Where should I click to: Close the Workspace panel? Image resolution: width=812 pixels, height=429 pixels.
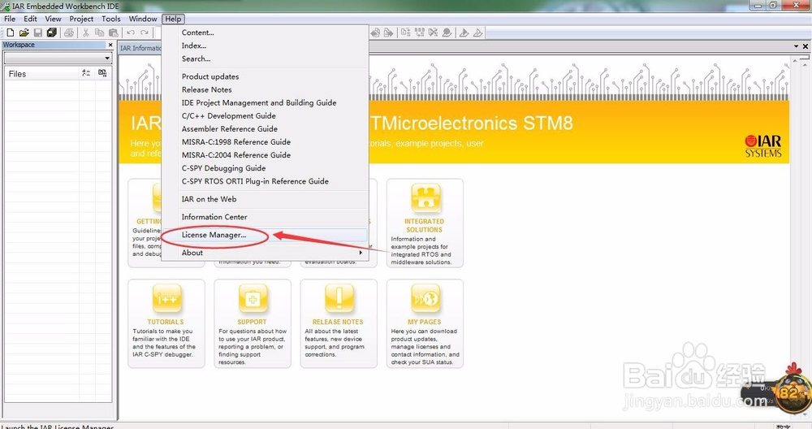110,45
